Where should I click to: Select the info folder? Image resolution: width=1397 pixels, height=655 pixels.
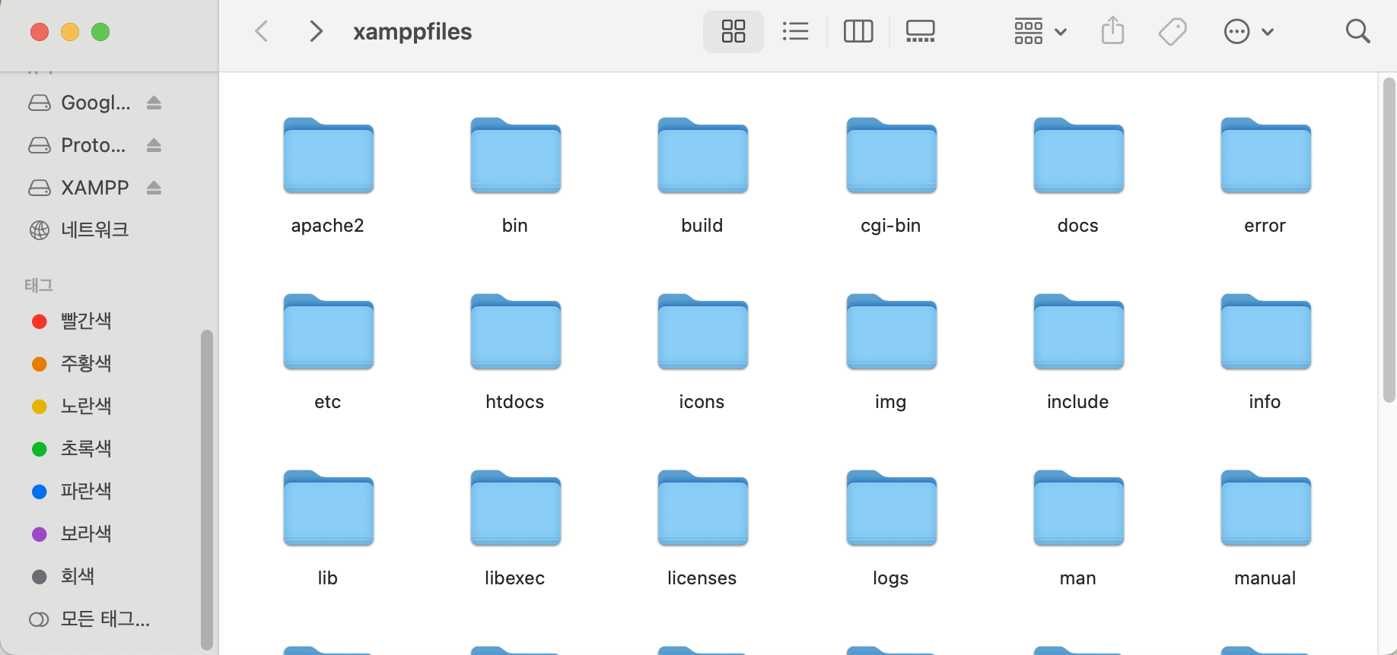1265,332
